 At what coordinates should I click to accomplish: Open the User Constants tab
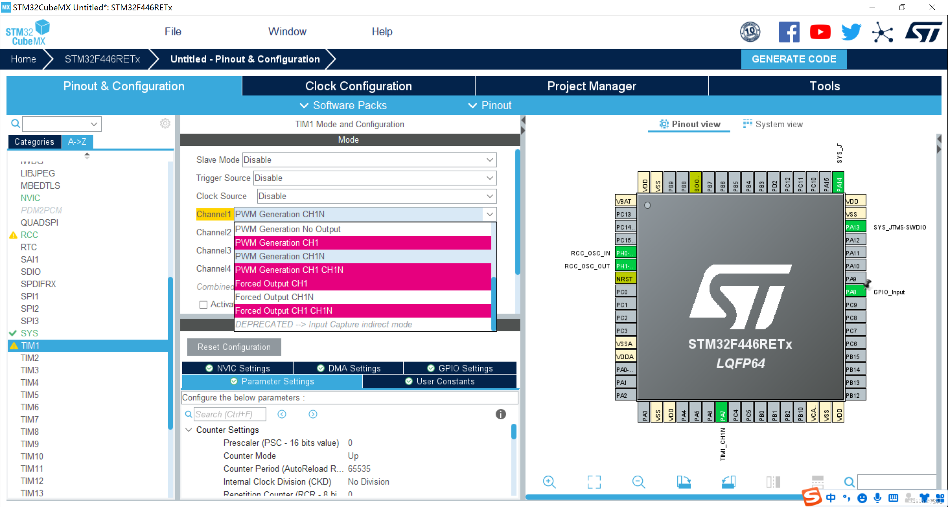click(440, 382)
